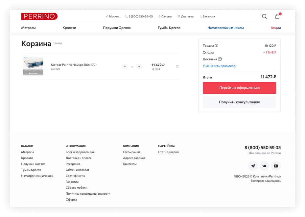Viewport: 305px width, 217px height.
Task: Click the Perrino logo
Action: pyautogui.click(x=39, y=16)
